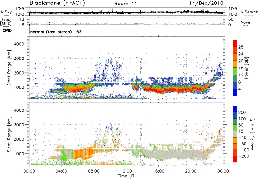Click the 'Freq. [MHz]' axis label

pos(6,22)
